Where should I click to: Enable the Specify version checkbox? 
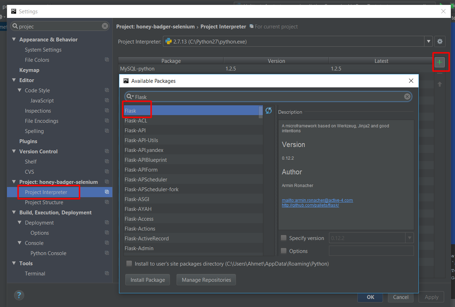point(284,238)
